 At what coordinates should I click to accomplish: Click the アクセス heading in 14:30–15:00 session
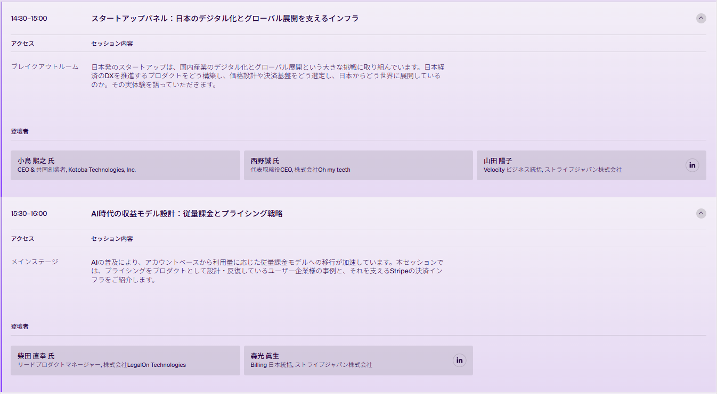click(22, 44)
